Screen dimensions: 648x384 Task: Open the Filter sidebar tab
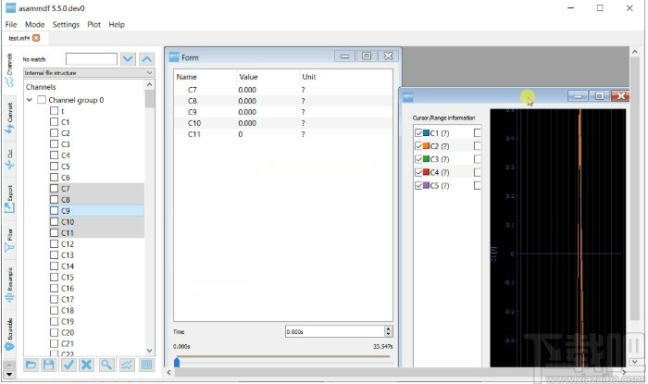[x=9, y=240]
